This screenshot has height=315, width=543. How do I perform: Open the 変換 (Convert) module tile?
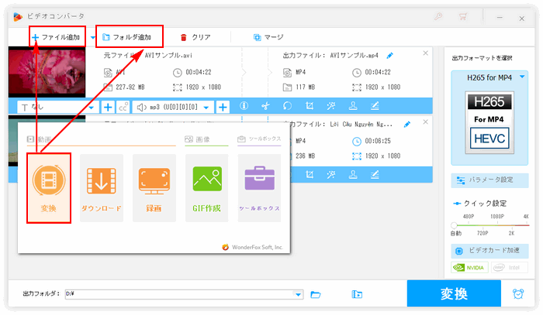[x=49, y=188]
